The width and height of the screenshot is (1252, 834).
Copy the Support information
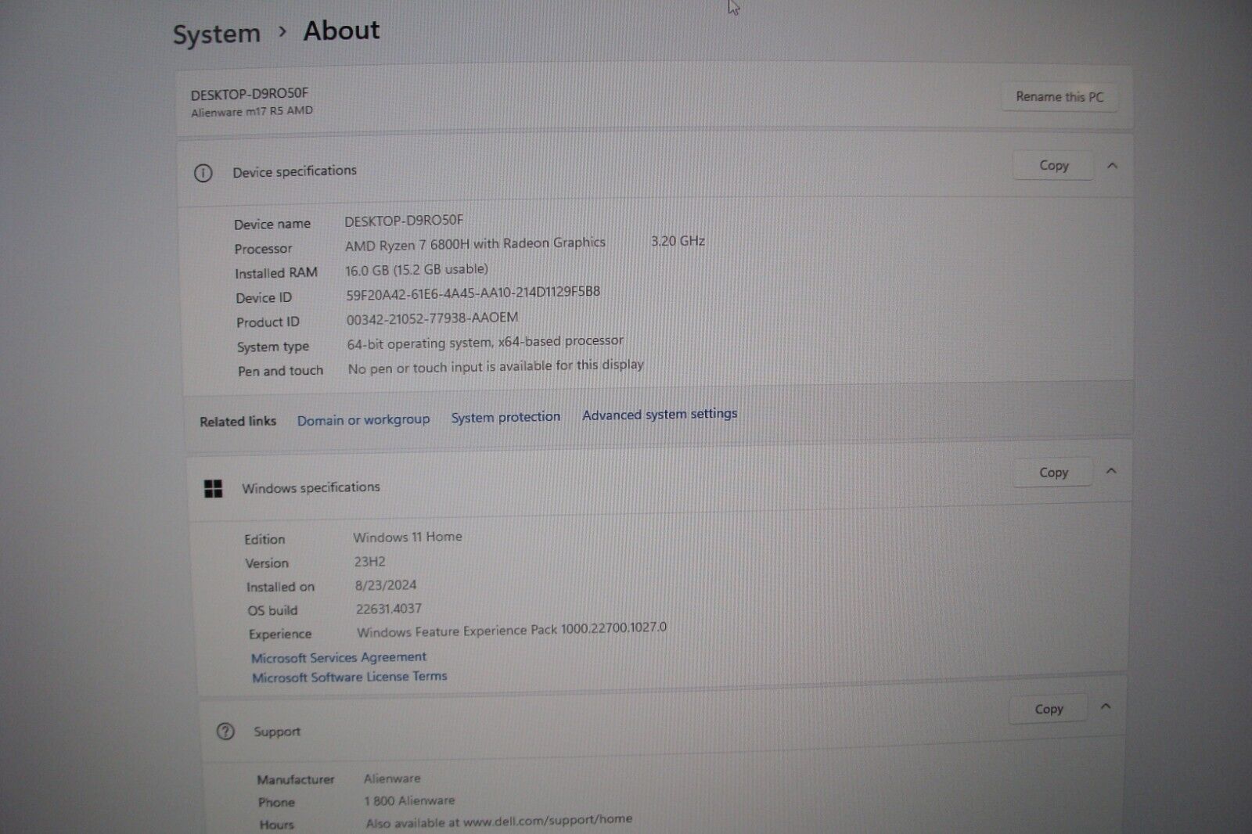[x=1049, y=709]
